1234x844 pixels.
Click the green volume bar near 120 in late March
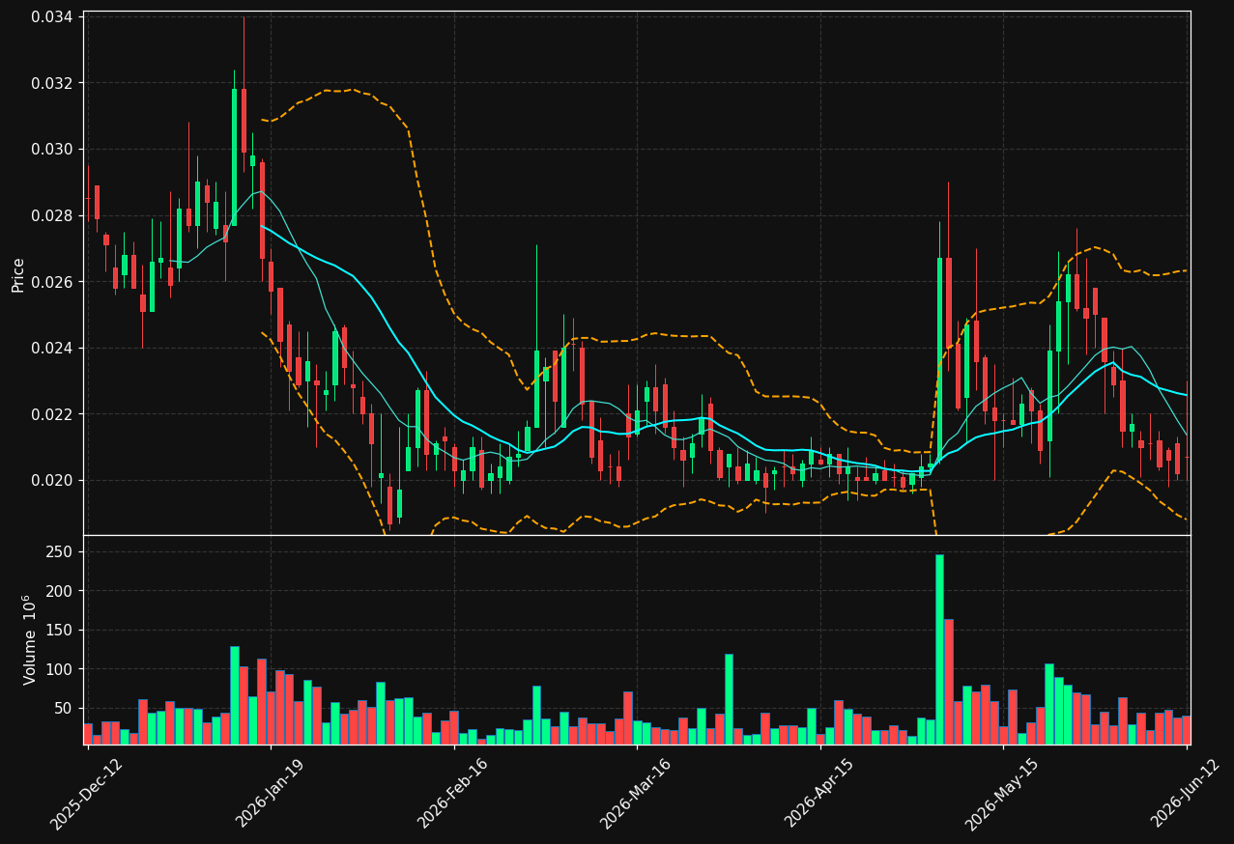(729, 699)
